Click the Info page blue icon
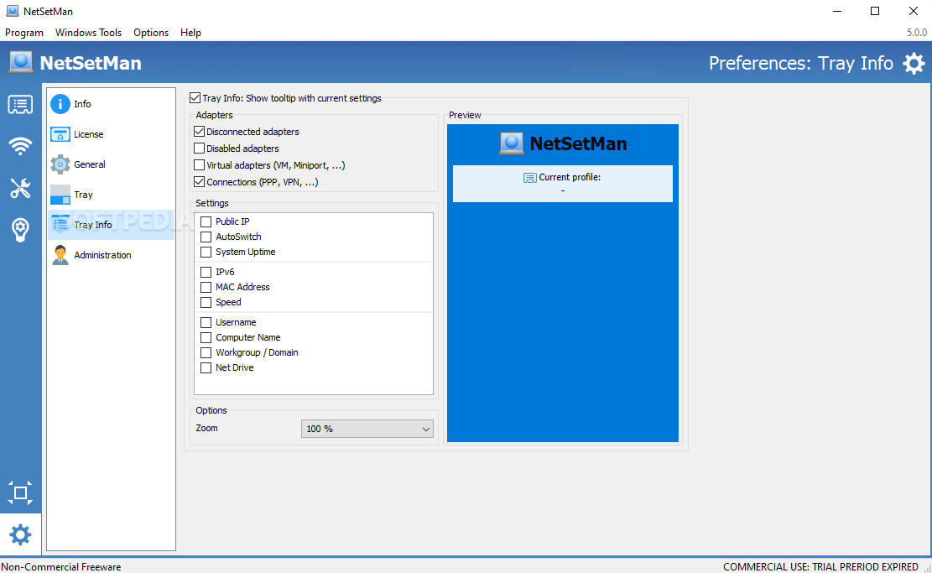The height and width of the screenshot is (573, 932). coord(60,104)
